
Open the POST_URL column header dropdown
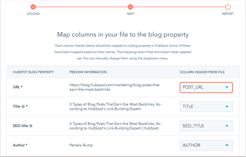[x=206, y=87]
